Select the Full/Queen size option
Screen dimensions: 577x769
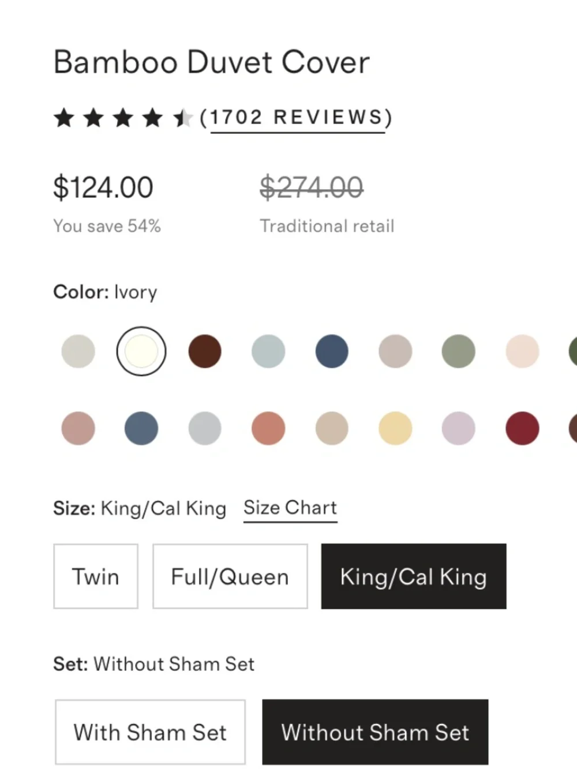[x=230, y=576]
